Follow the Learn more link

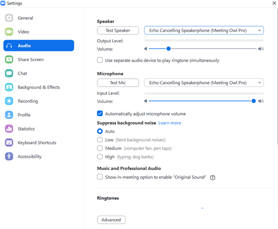click(x=170, y=123)
